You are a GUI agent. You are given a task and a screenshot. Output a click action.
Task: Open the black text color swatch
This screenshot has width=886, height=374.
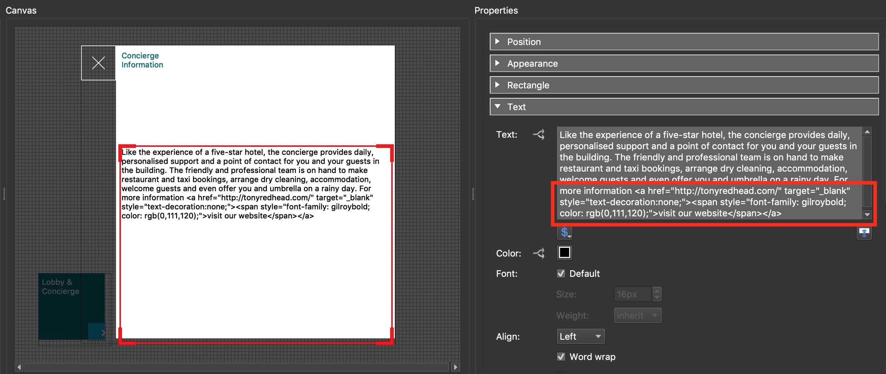tap(565, 253)
